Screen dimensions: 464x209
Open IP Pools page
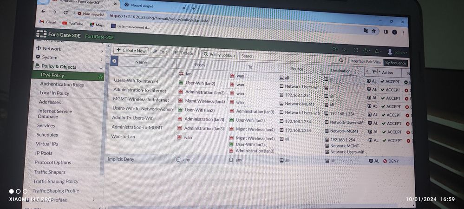coord(44,153)
